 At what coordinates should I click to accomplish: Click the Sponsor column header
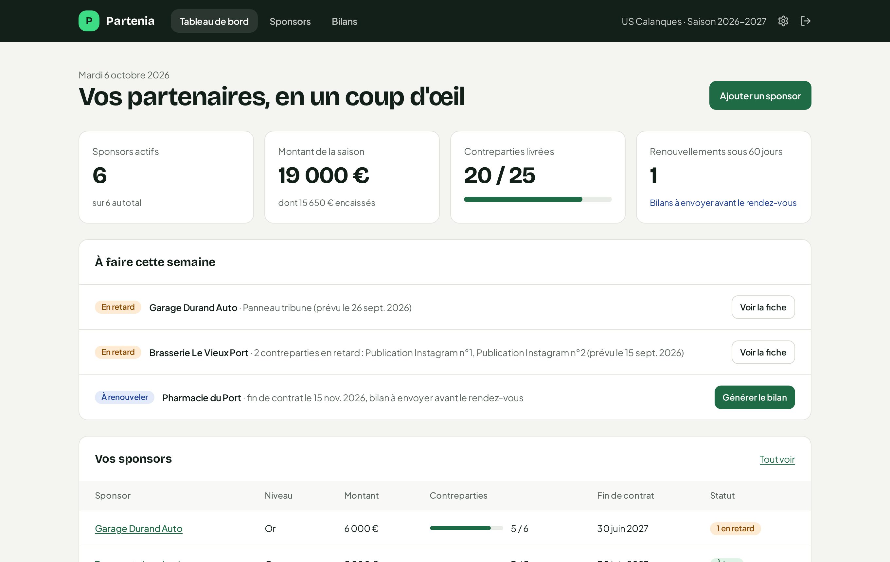pyautogui.click(x=113, y=496)
